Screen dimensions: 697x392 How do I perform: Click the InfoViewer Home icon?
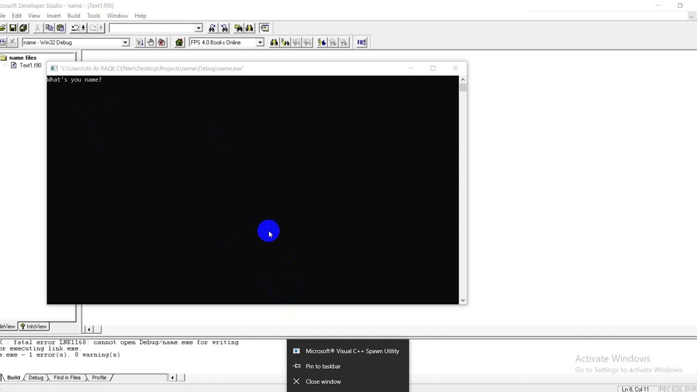(x=179, y=42)
